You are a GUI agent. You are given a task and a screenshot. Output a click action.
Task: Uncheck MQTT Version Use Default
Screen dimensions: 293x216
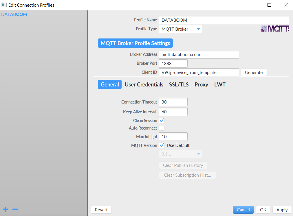tap(162, 145)
